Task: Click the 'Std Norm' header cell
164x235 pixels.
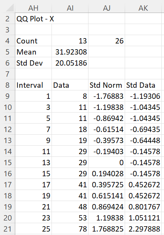Action: tap(106, 85)
